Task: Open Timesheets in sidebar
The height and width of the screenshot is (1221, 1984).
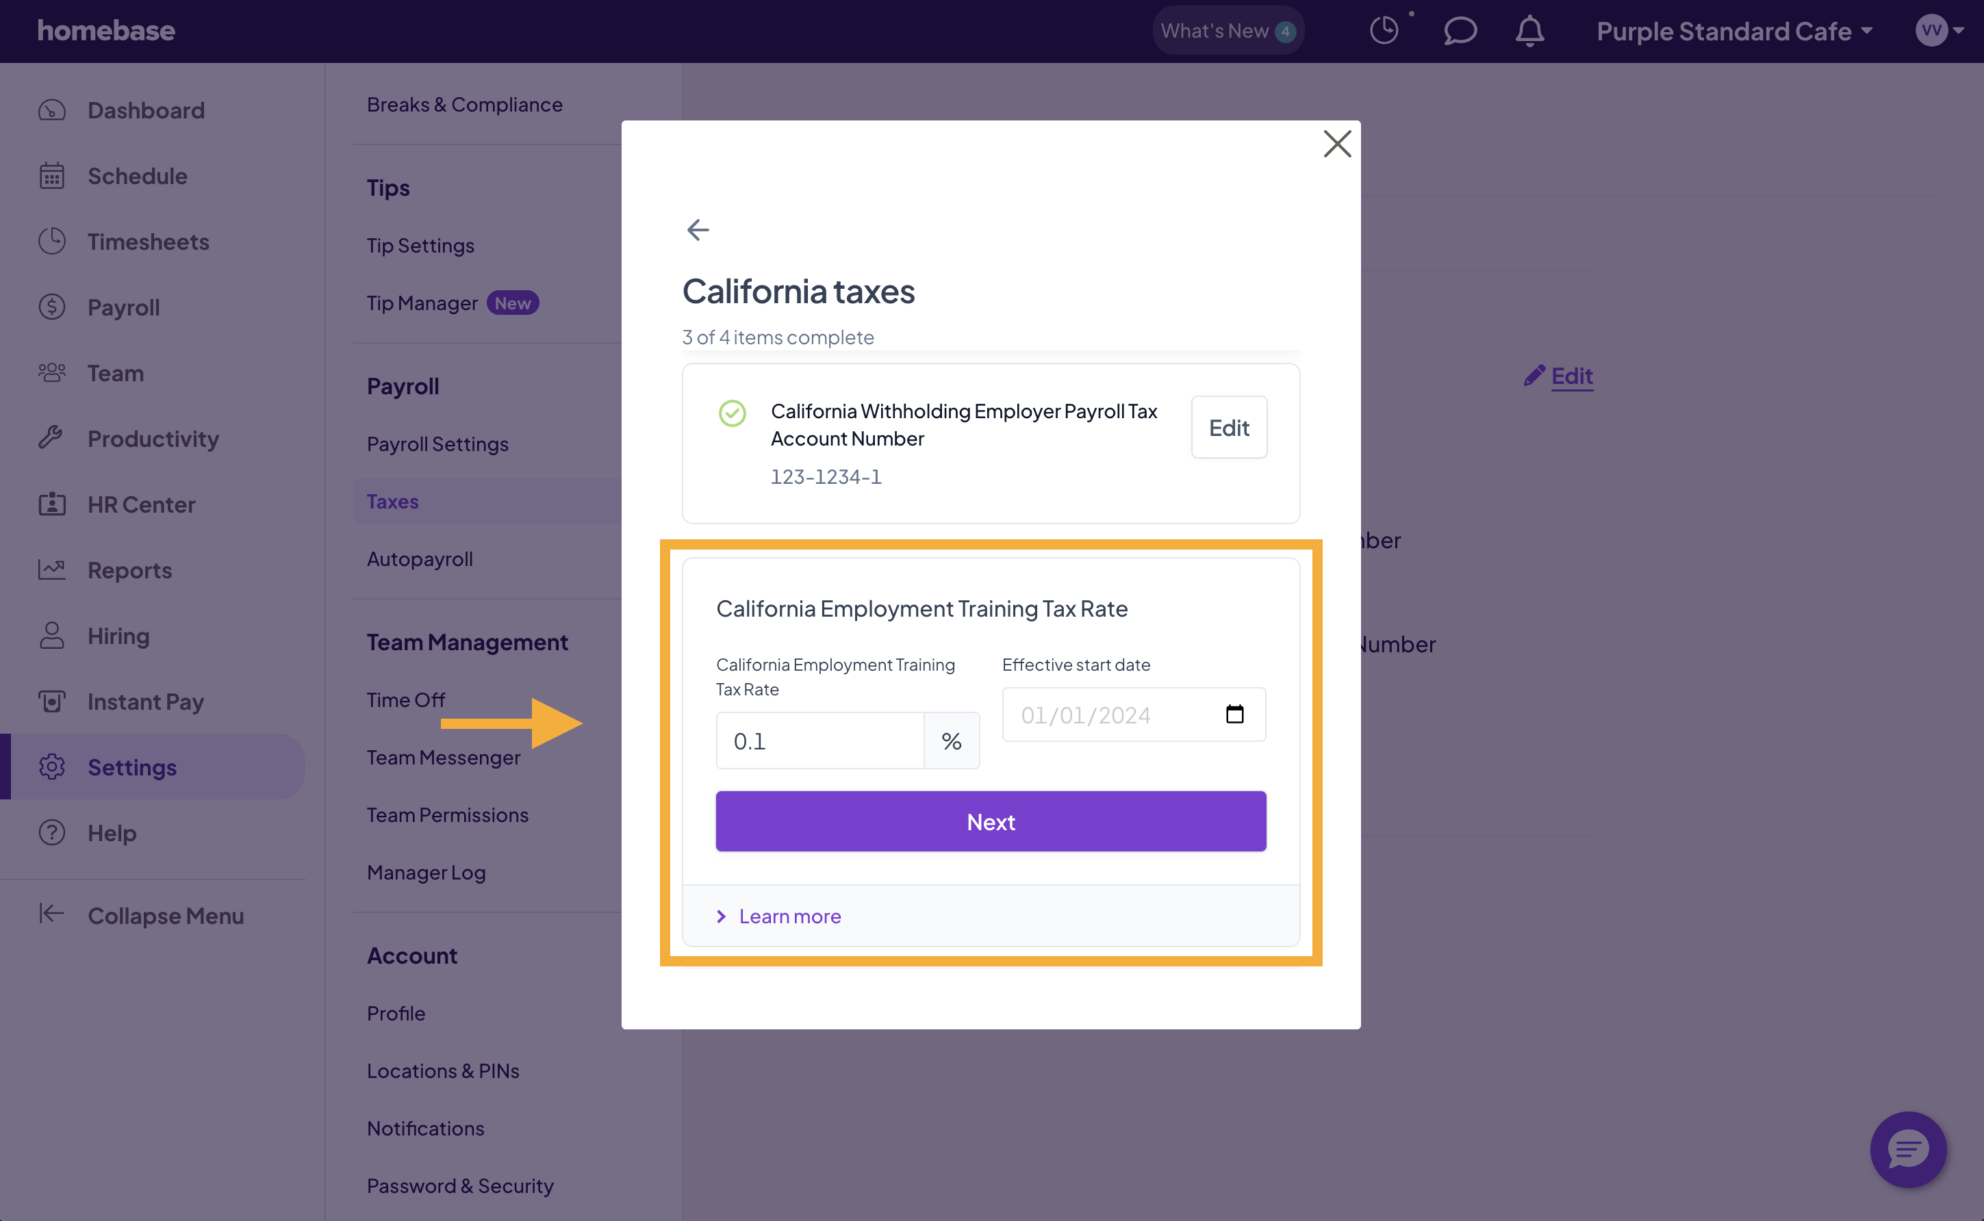Action: point(148,242)
